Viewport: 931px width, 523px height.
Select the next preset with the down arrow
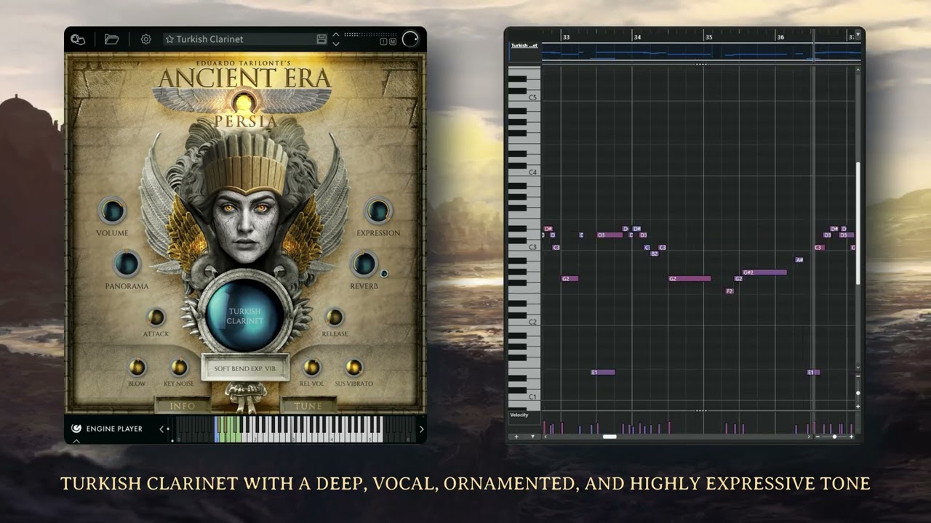pyautogui.click(x=336, y=44)
